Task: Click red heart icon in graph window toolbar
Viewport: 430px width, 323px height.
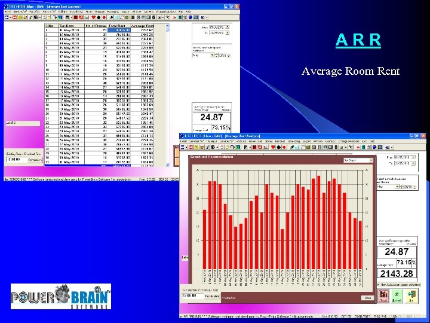Action: click(273, 148)
